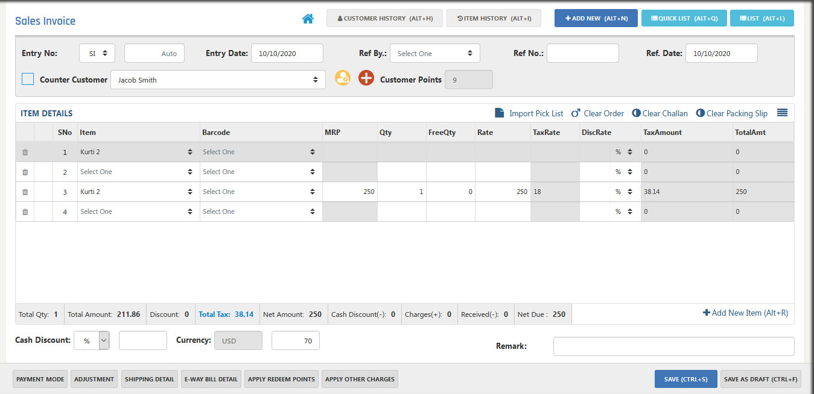This screenshot has height=394, width=814.
Task: Click the MRP field in row 3
Action: click(350, 192)
